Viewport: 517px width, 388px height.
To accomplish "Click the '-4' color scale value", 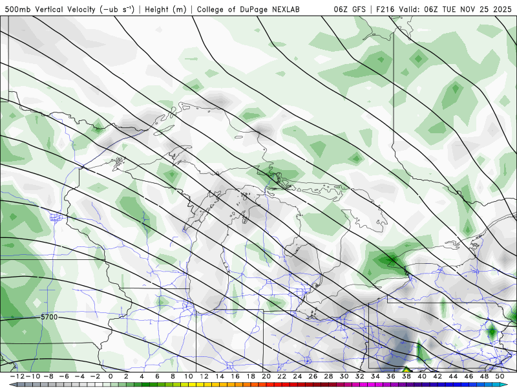I will [x=79, y=376].
